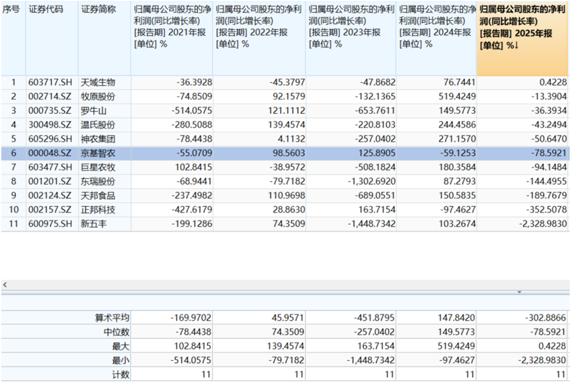This screenshot has width=571, height=388.
Task: Click the value -689.0551 for 天邦食品
Action: (x=375, y=195)
